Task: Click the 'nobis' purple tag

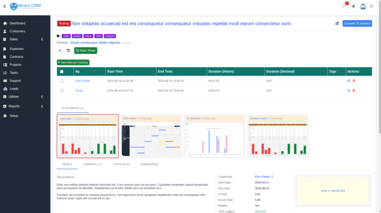Action: tap(66, 36)
